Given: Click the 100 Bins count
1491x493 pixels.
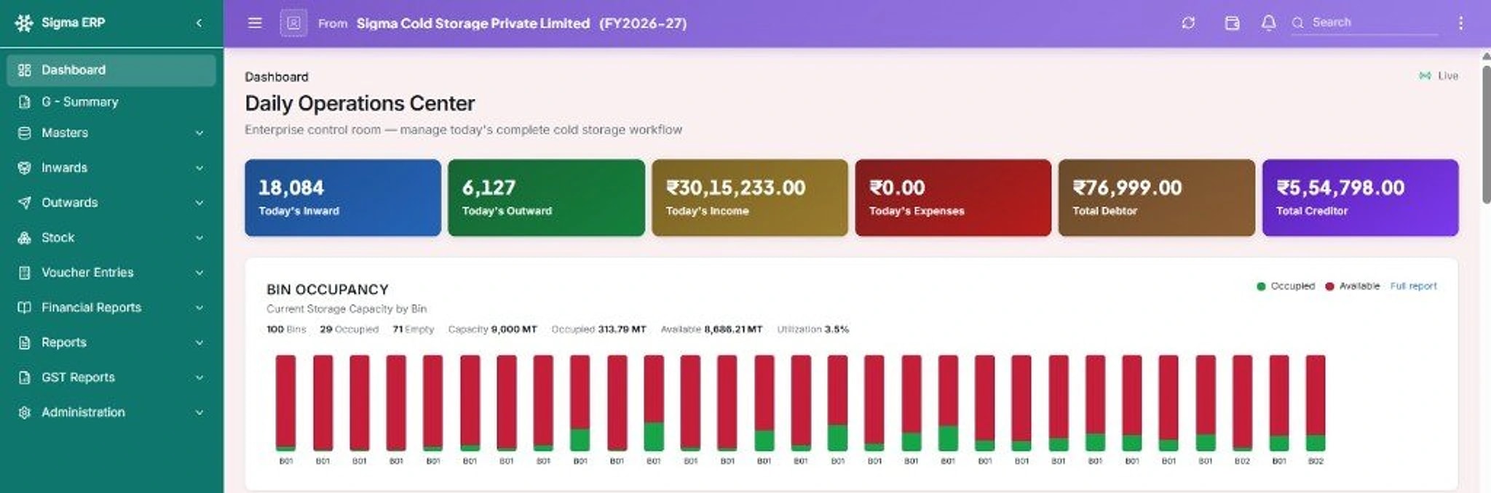Looking at the screenshot, I should tap(286, 329).
